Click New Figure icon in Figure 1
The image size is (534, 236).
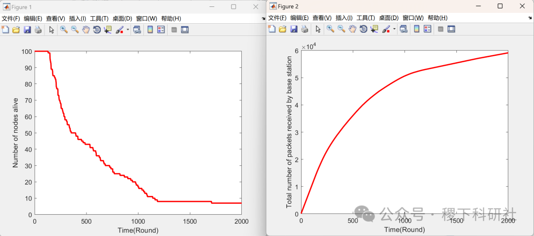click(5, 30)
